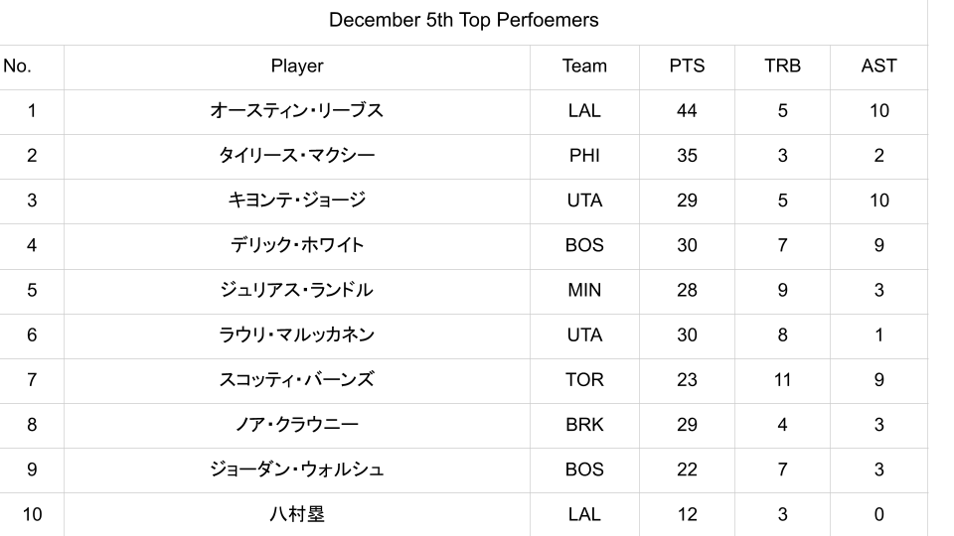Viewport: 954px width, 536px height.
Task: Click the PTS column header
Action: coord(687,67)
